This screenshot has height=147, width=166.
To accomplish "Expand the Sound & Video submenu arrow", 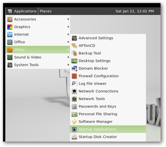I will [68, 57].
